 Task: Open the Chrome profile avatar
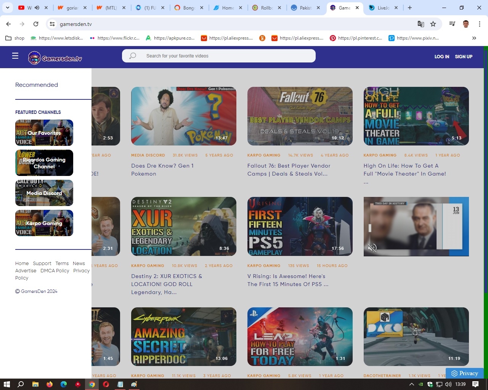[x=466, y=24]
